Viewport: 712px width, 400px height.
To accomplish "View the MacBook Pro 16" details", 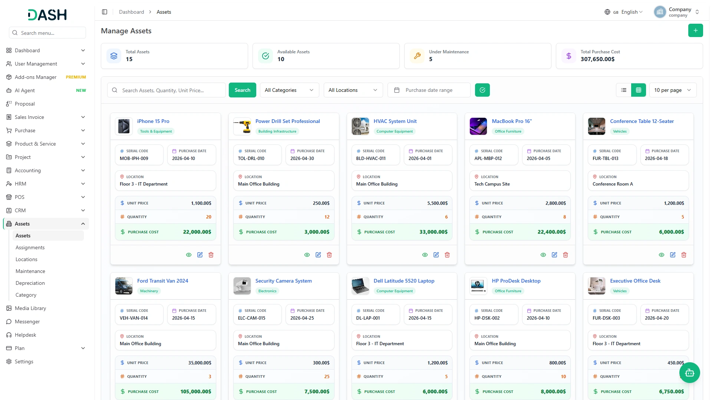I will coord(543,255).
